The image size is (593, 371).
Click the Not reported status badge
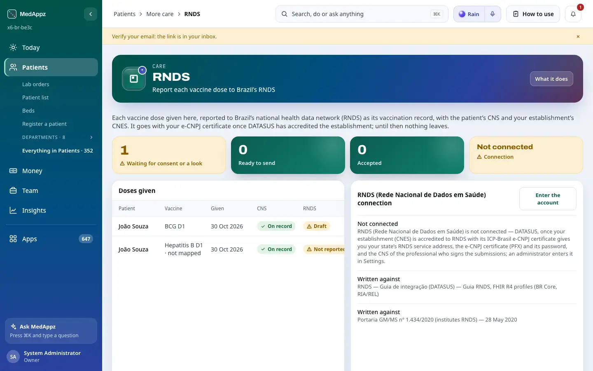[x=324, y=249]
